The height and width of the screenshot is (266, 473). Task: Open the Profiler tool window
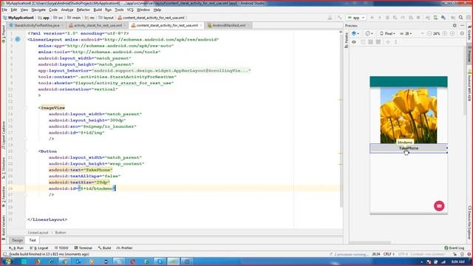(x=125, y=248)
